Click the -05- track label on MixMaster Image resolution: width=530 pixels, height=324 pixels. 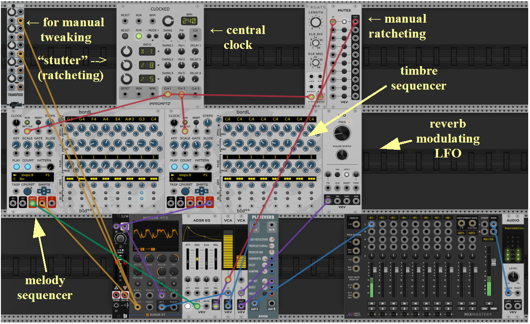coord(415,218)
